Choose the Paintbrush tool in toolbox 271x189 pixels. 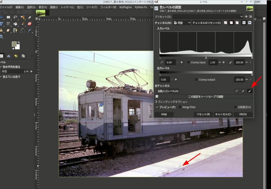tap(22, 24)
